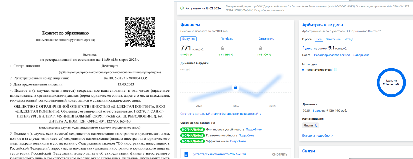Click the Исход дел label
The image size is (413, 159).
(x=310, y=64)
